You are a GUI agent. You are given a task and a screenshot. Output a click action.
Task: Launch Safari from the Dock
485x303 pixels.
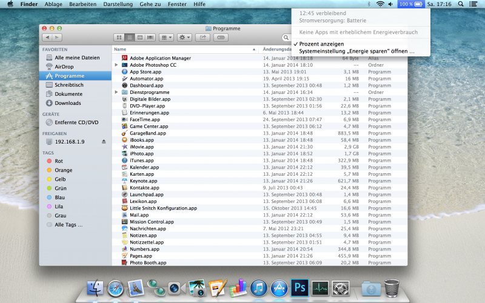115,288
